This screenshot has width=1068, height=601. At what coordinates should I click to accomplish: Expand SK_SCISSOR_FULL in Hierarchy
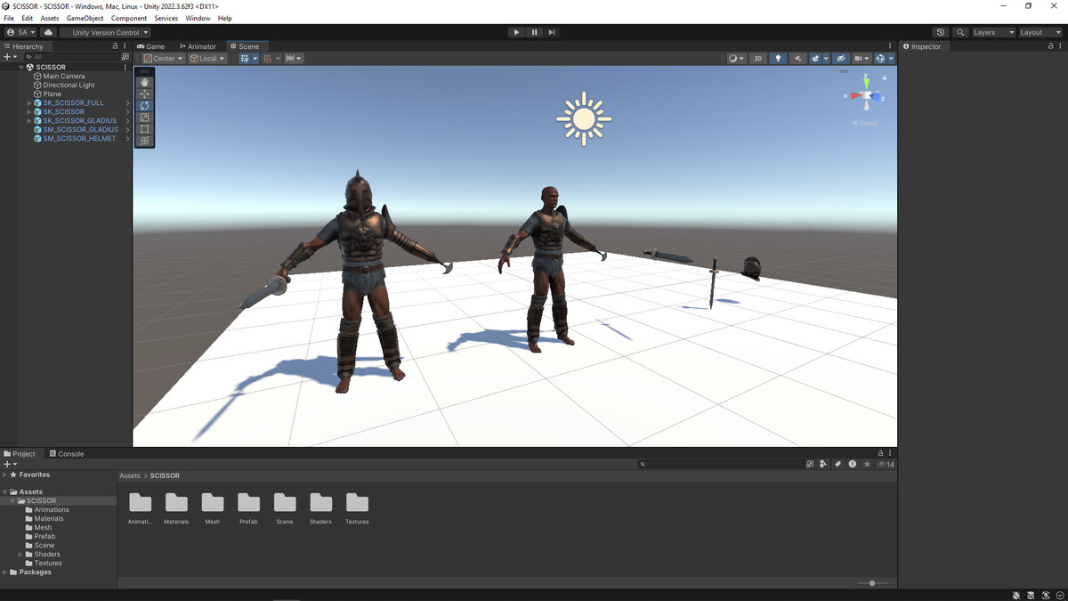(x=29, y=103)
